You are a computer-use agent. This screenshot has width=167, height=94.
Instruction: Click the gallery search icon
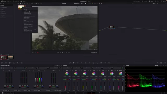coord(25,3)
